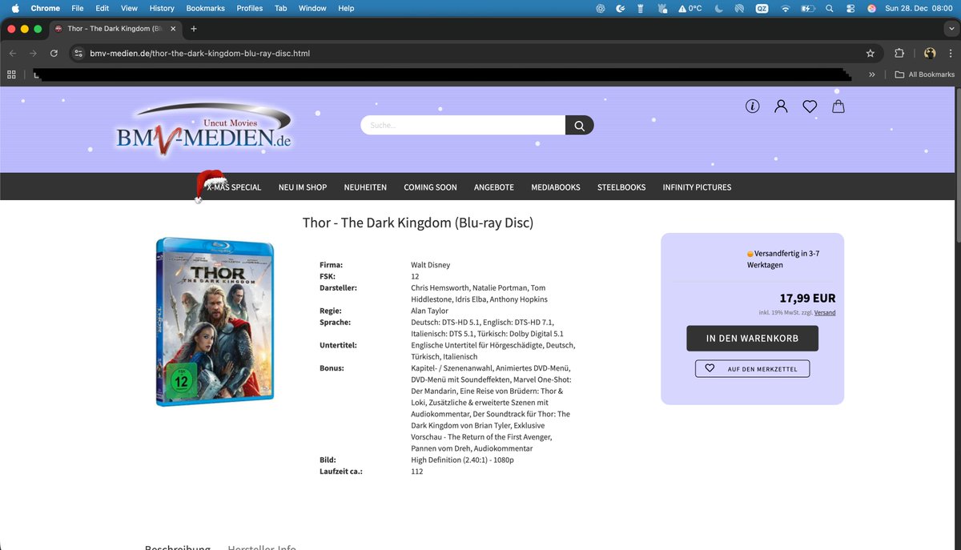Click the Versandfertig in 3-7 Werktagen text
This screenshot has height=550, width=961.
(x=783, y=259)
